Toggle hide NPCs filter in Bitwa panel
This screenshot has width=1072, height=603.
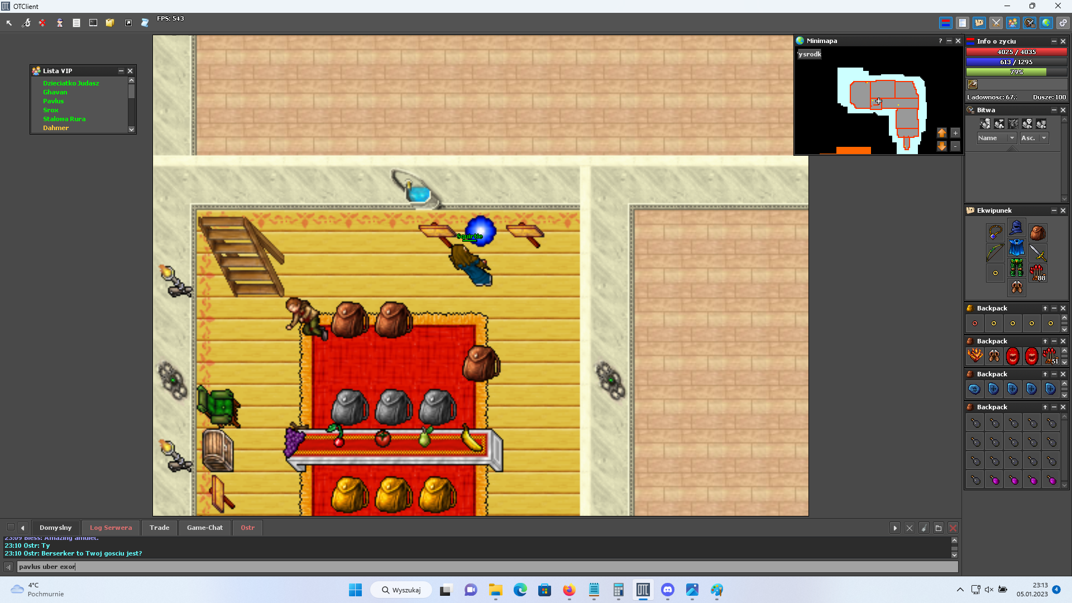(999, 124)
